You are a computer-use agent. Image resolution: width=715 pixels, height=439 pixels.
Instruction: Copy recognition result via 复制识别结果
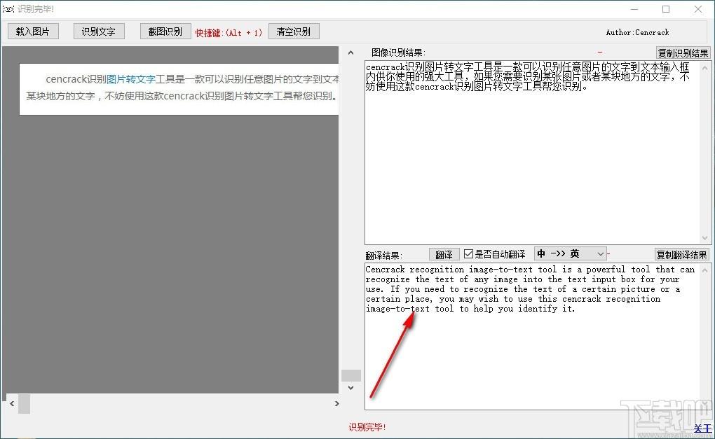pos(683,53)
